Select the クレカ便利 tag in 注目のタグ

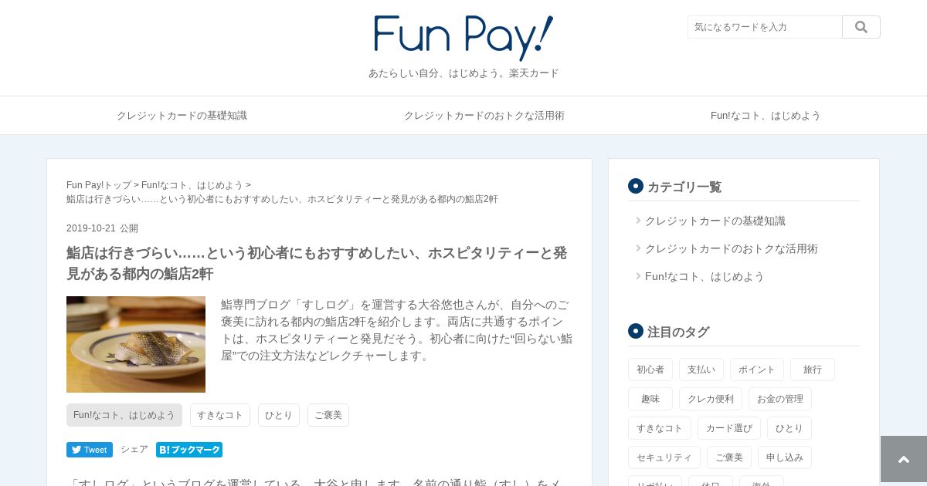711,399
